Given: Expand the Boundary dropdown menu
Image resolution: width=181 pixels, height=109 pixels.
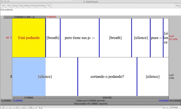Looking at the screenshot, I should [x=41, y=6].
